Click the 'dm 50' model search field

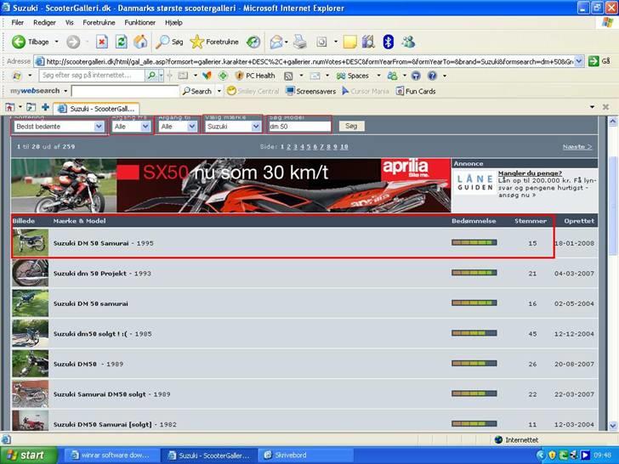click(x=298, y=126)
